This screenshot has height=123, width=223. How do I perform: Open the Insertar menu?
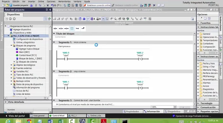tap(32, 1)
